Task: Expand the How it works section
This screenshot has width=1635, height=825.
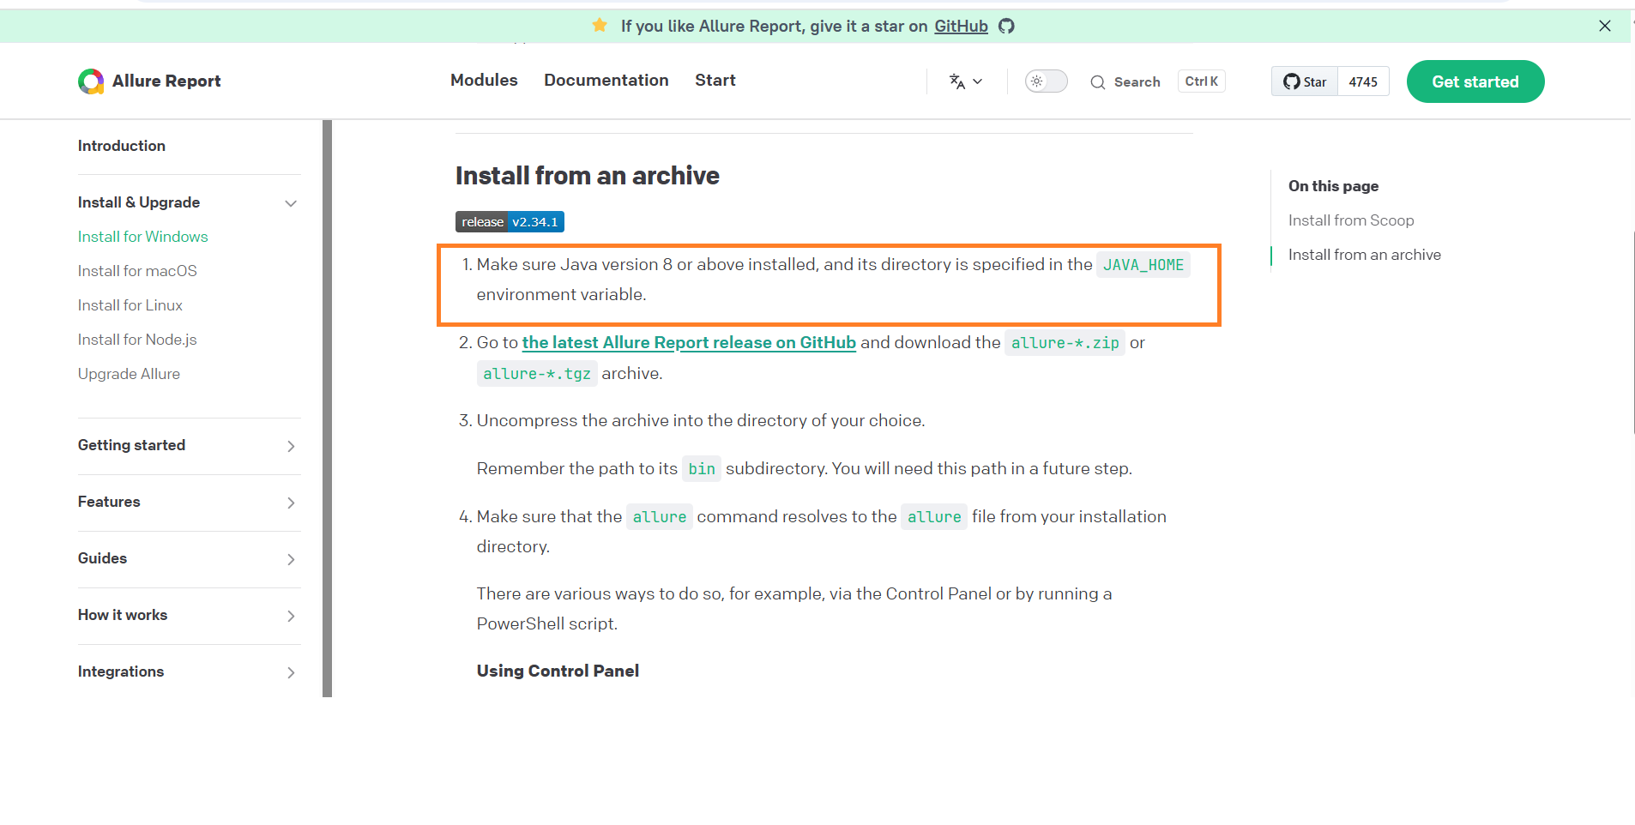Action: (x=189, y=615)
